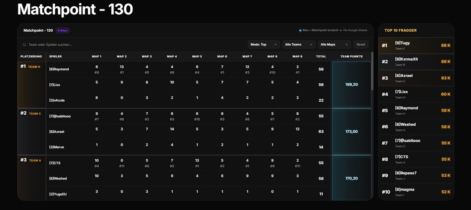The width and height of the screenshot is (471, 210).
Task: Click player [8]Azrael in the table
Action: click(x=57, y=131)
